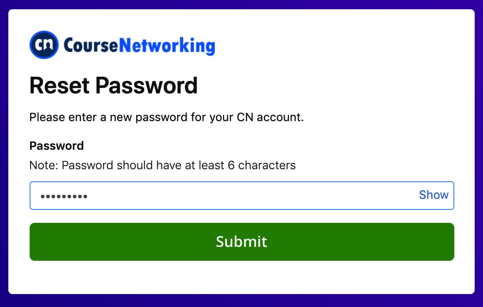Click the Reset Password heading
The height and width of the screenshot is (307, 483).
113,86
